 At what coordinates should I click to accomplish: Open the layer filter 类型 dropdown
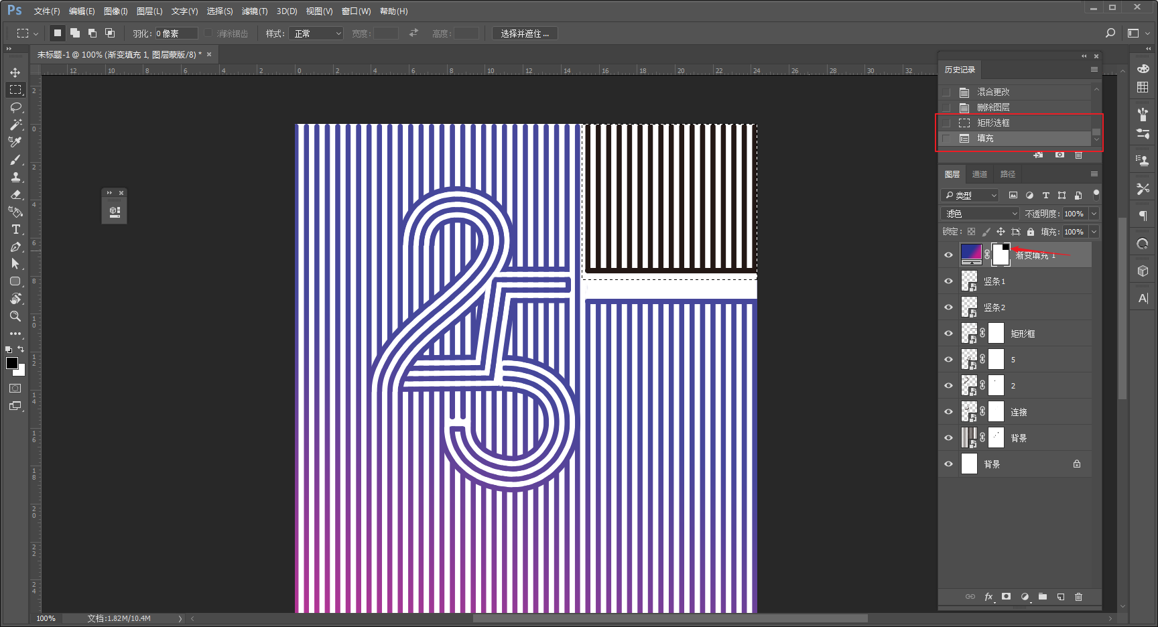(x=970, y=195)
